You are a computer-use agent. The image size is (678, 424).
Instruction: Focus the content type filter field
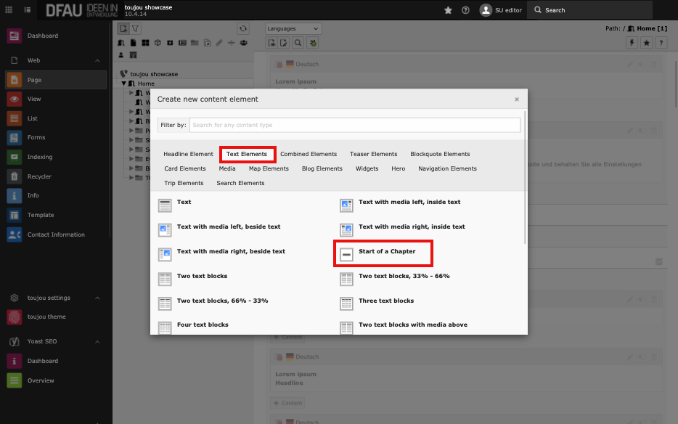[x=354, y=125]
